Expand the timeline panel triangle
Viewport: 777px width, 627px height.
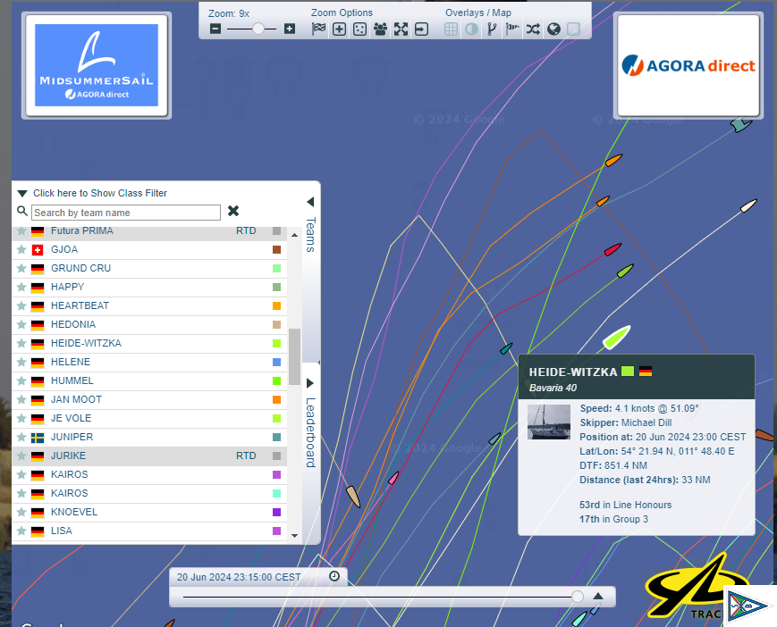click(x=598, y=596)
